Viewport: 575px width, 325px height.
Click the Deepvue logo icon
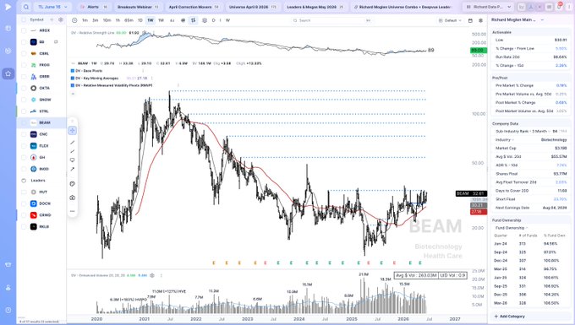pyautogui.click(x=8, y=7)
